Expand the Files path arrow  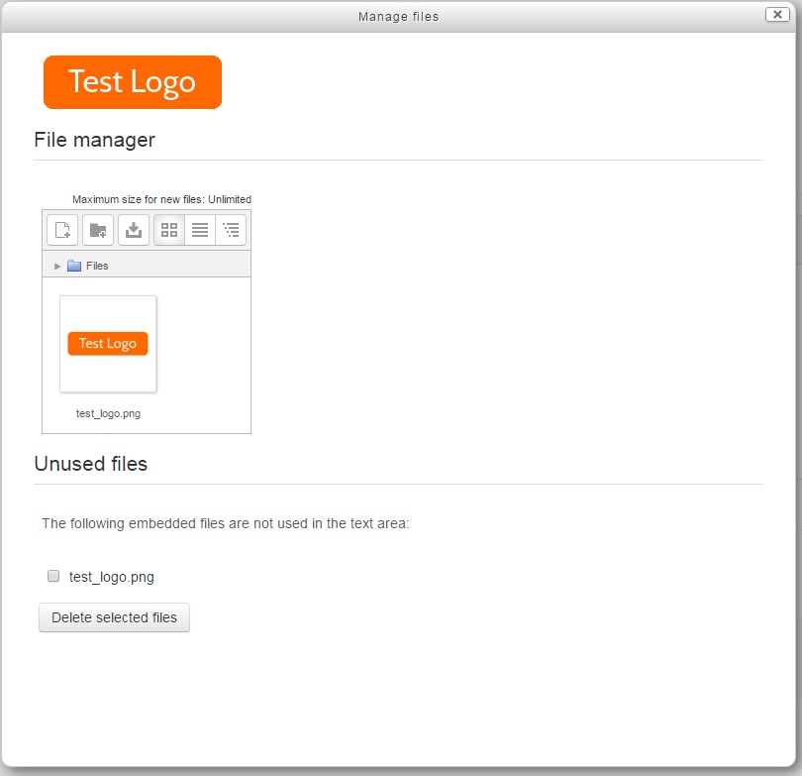point(57,267)
